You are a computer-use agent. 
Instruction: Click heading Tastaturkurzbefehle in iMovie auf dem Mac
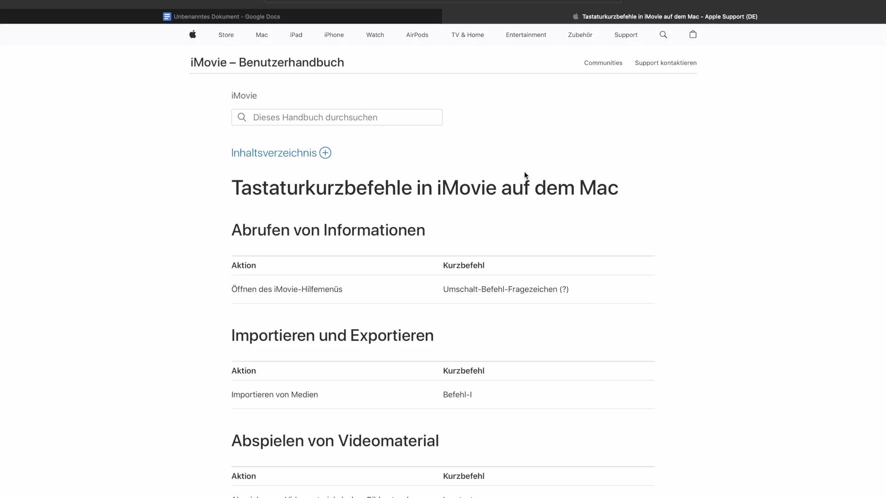[x=425, y=188]
